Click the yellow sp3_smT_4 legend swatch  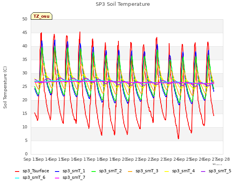tap(166, 171)
